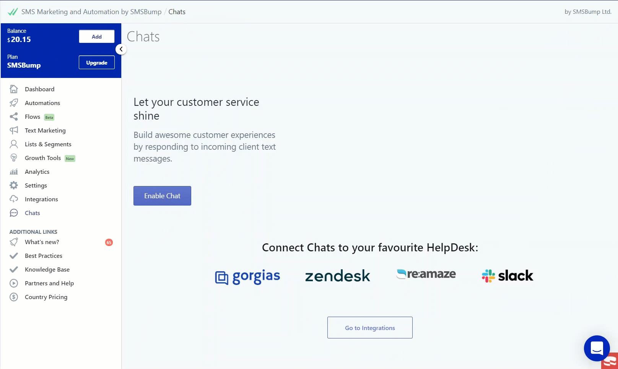Click the Settings gear icon
Image resolution: width=618 pixels, height=369 pixels.
click(x=14, y=185)
